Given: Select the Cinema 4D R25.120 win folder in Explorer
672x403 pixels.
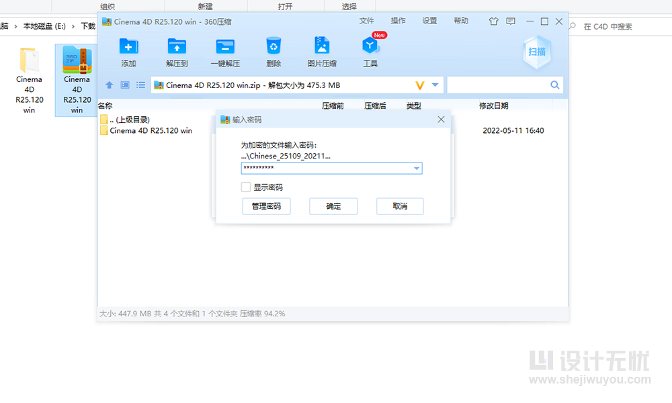Looking at the screenshot, I should pyautogui.click(x=29, y=80).
